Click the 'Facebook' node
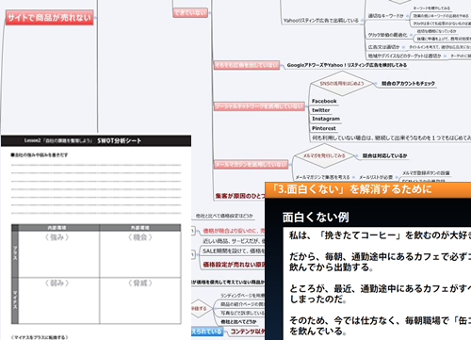 click(x=324, y=101)
